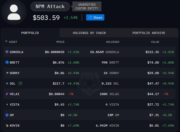The image size is (180, 132).
Task: Open the Portfolio Archive tab
Action: pyautogui.click(x=149, y=33)
